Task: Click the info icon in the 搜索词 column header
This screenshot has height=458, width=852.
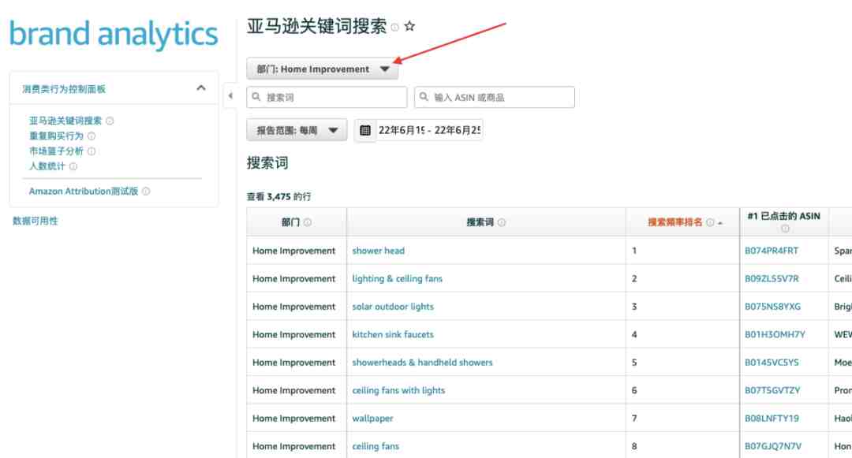Action: click(x=502, y=222)
